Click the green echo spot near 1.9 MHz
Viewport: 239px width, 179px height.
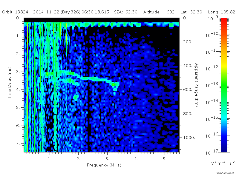(x=76, y=97)
